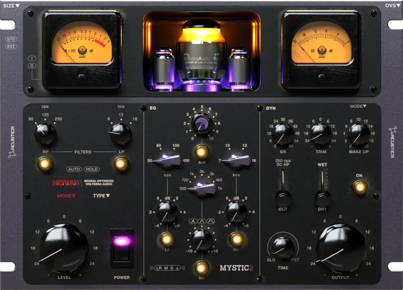The height and width of the screenshot is (290, 403).
Task: Click the glowing tube display window
Action: point(201,52)
